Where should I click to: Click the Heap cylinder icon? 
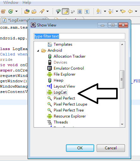tap(50, 80)
